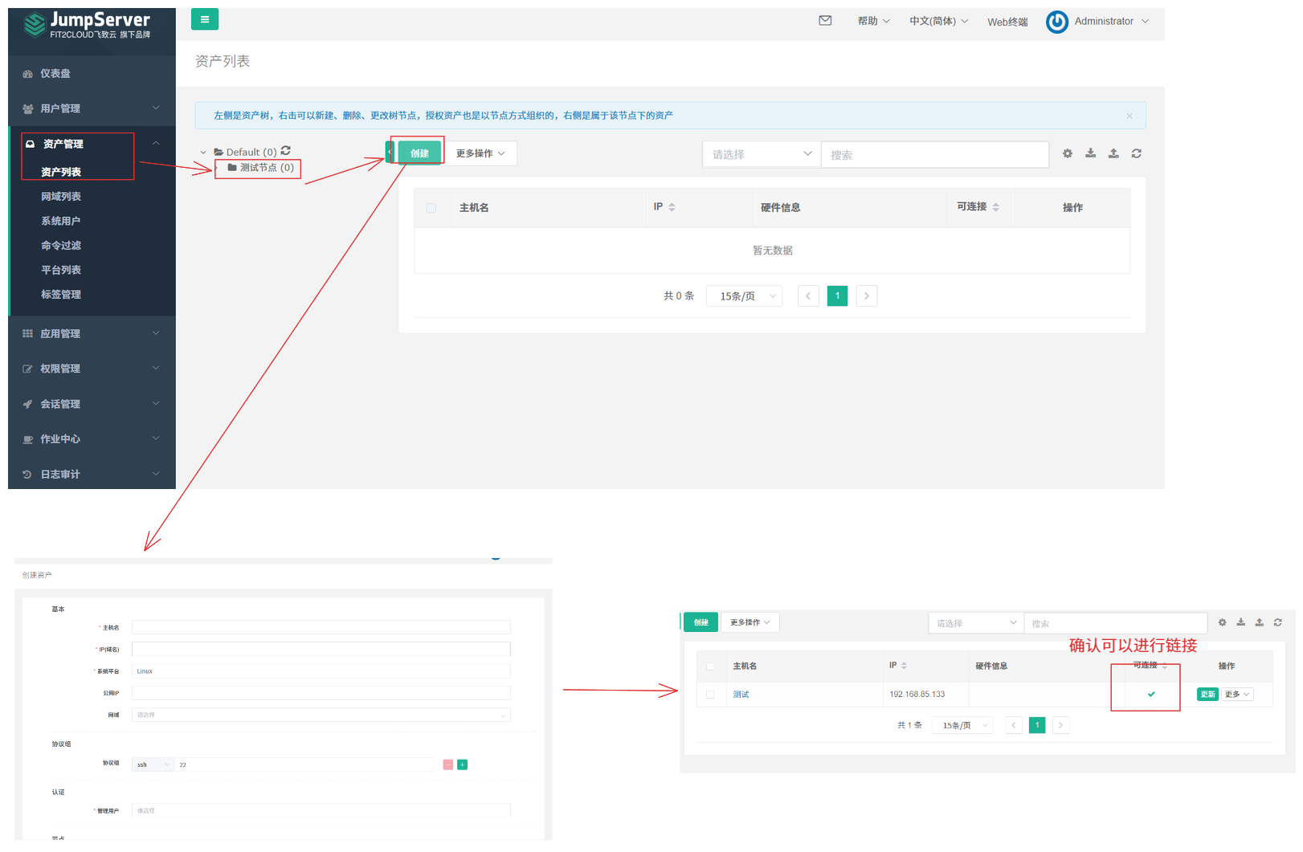The height and width of the screenshot is (852, 1303).
Task: Go to the next page in the empty asset table
Action: pyautogui.click(x=866, y=296)
